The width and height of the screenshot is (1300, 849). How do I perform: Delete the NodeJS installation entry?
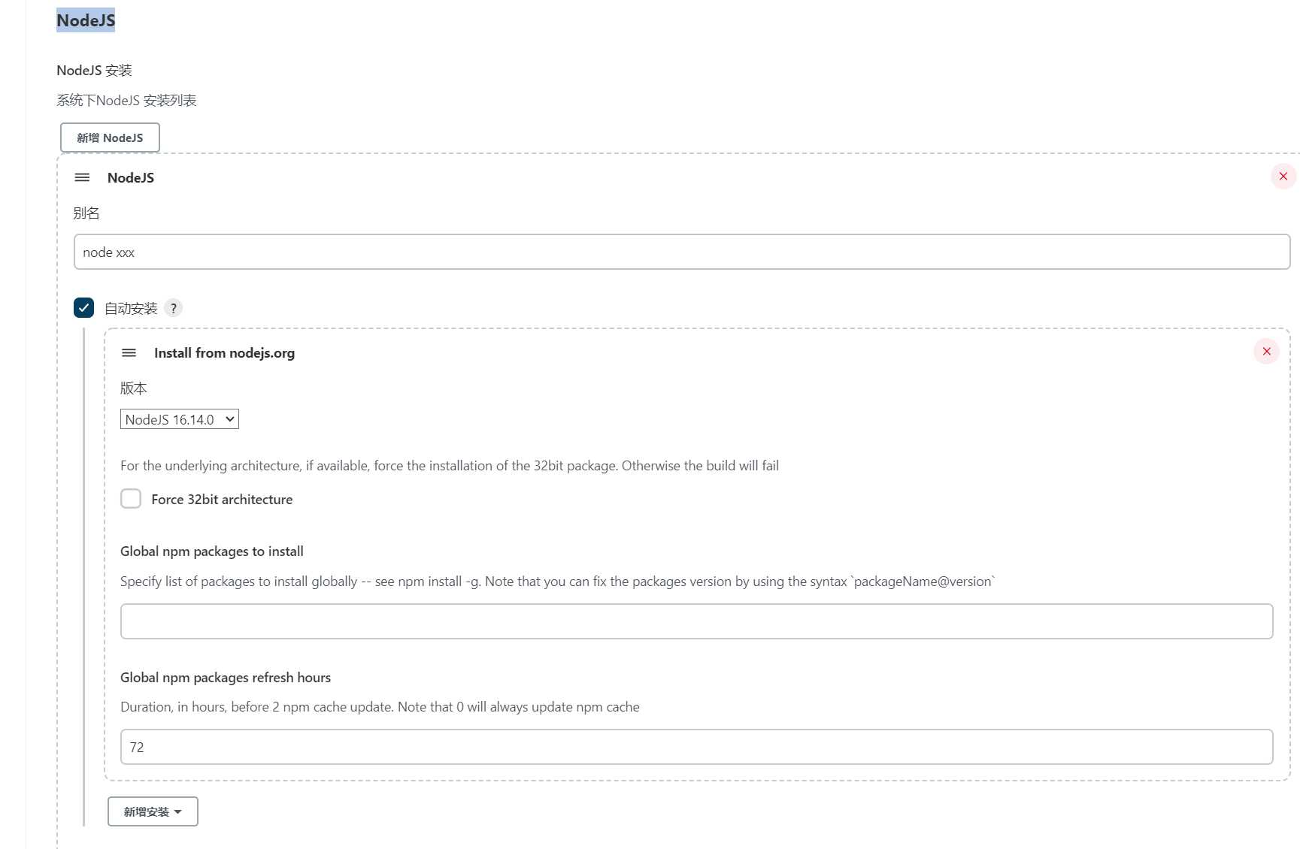[1283, 177]
